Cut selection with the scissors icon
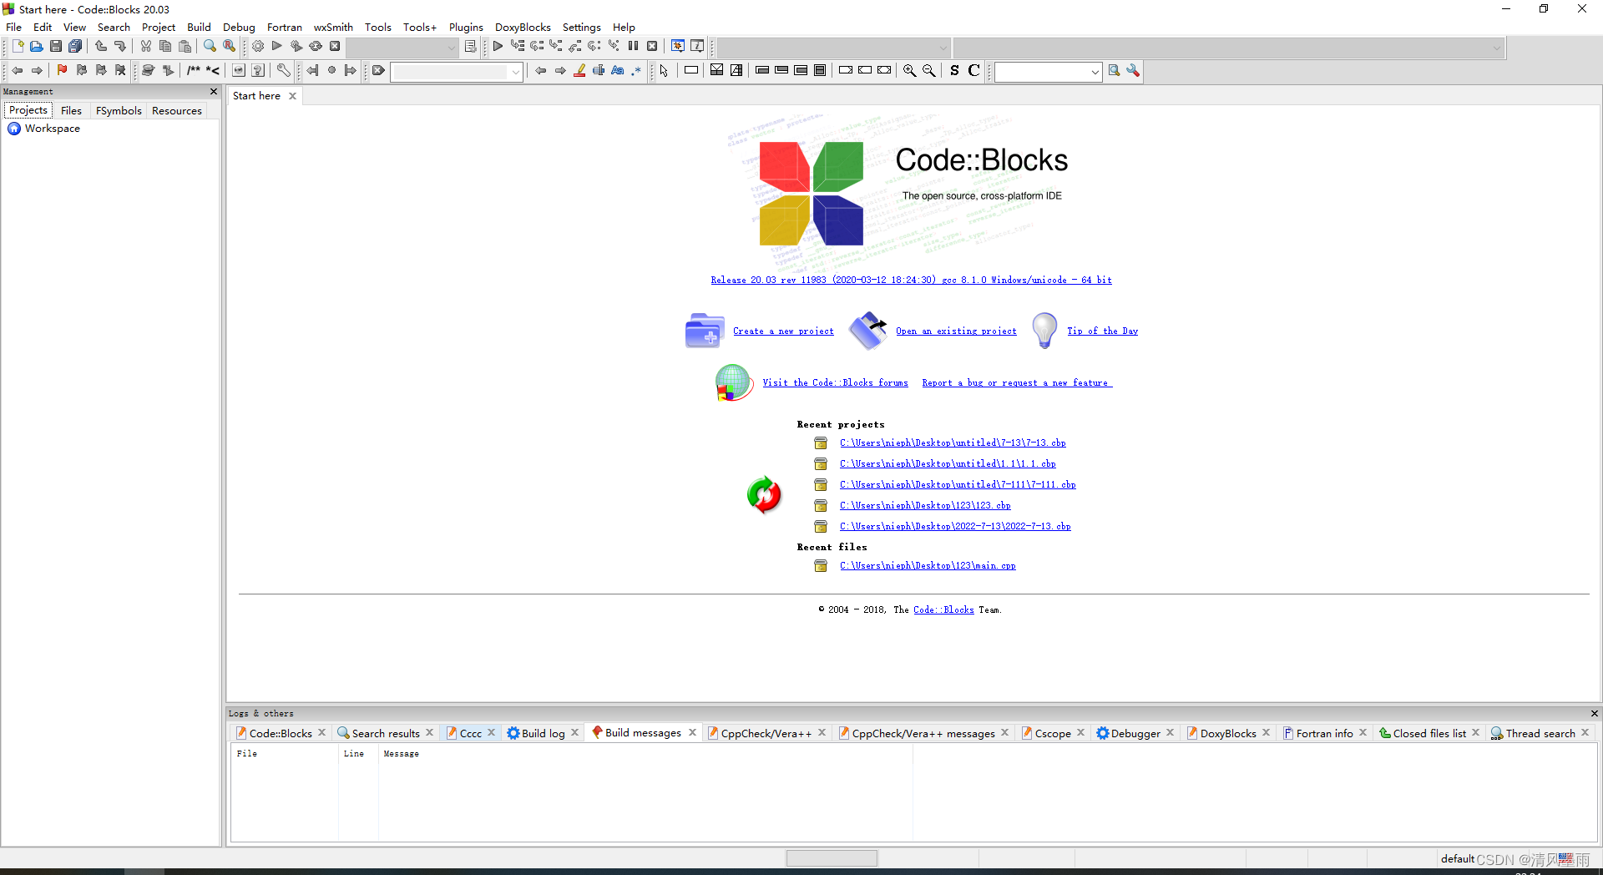Viewport: 1603px width, 875px height. [x=146, y=47]
